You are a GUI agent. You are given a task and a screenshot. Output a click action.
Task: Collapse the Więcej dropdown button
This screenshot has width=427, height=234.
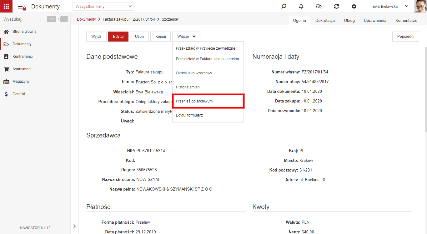186,37
